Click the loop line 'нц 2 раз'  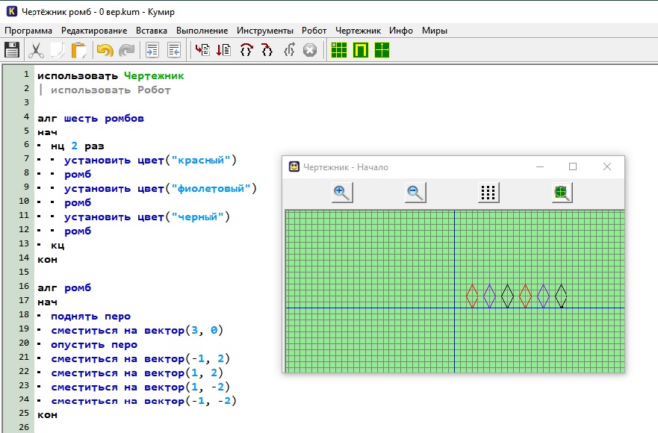[77, 146]
